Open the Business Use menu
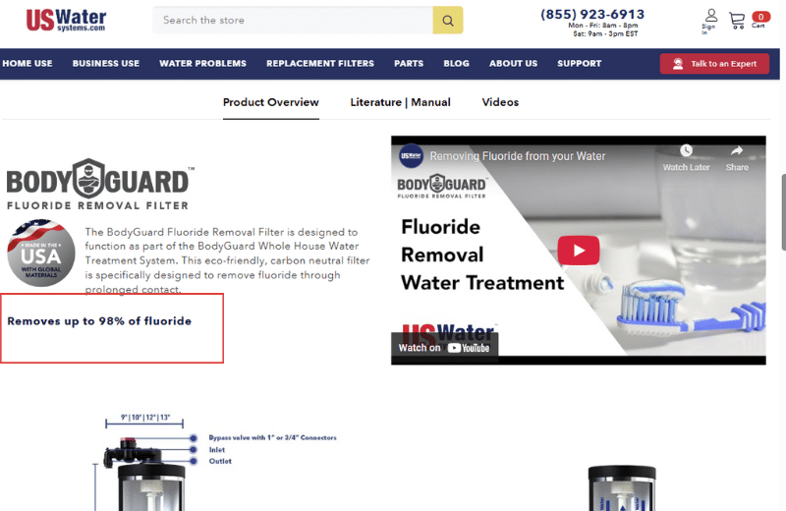Viewport: 786px width, 511px height. [x=106, y=64]
